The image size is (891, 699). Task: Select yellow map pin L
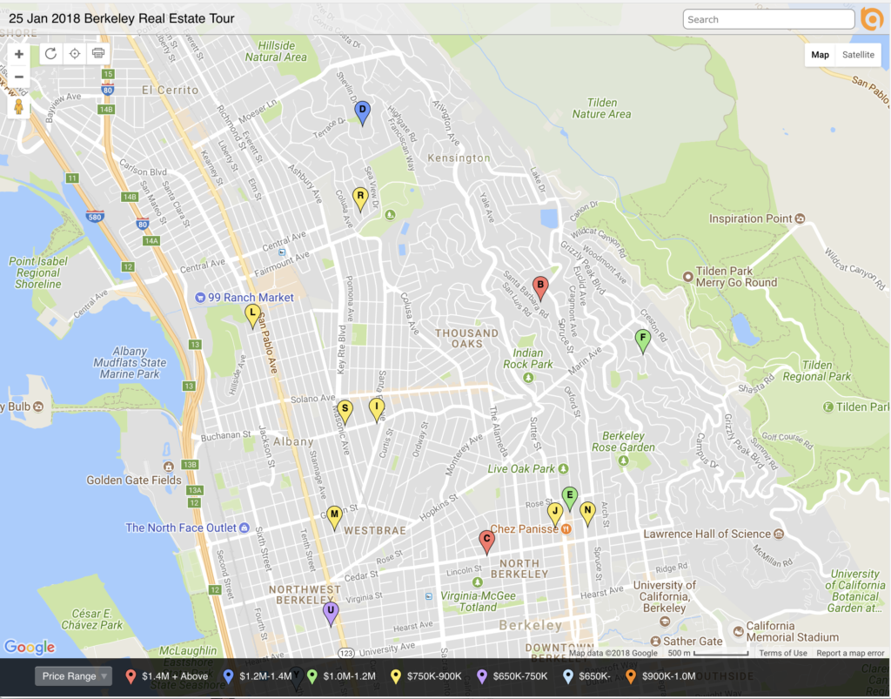click(x=253, y=317)
